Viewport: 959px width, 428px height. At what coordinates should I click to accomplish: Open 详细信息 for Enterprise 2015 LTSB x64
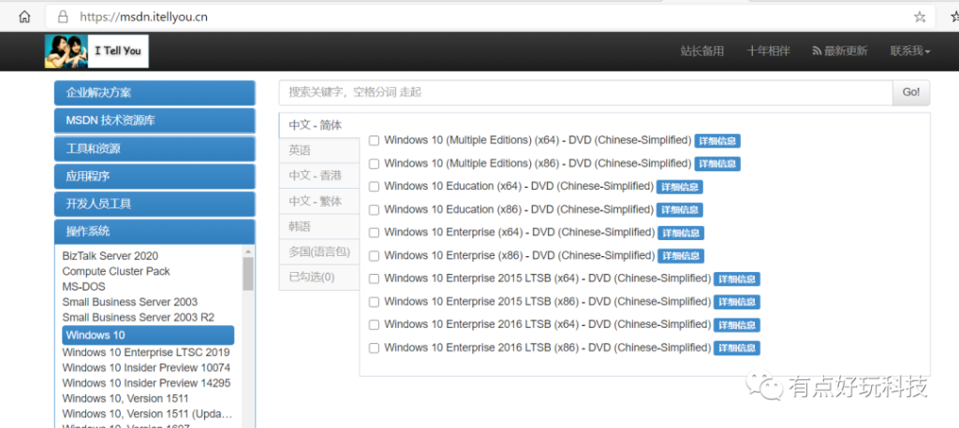(x=737, y=279)
